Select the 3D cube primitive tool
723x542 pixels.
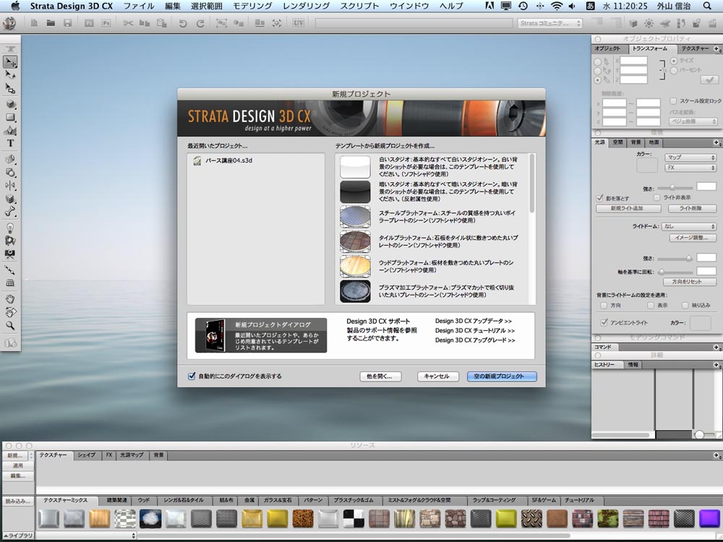point(10,105)
